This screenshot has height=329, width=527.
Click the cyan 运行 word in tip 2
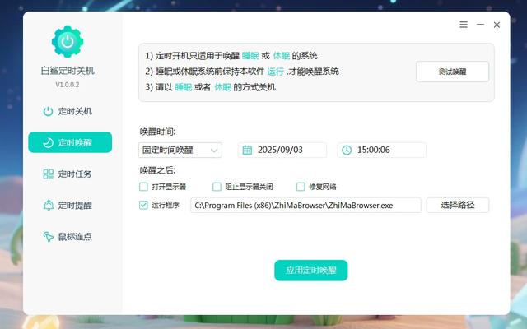pyautogui.click(x=276, y=72)
